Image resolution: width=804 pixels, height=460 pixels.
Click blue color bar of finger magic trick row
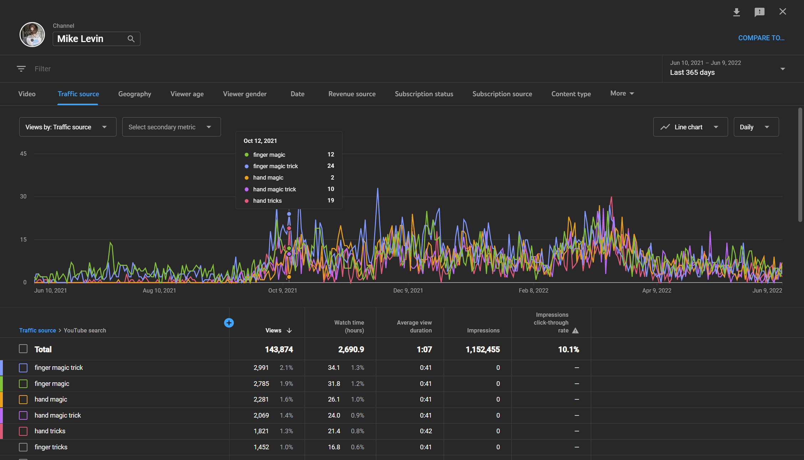1,368
